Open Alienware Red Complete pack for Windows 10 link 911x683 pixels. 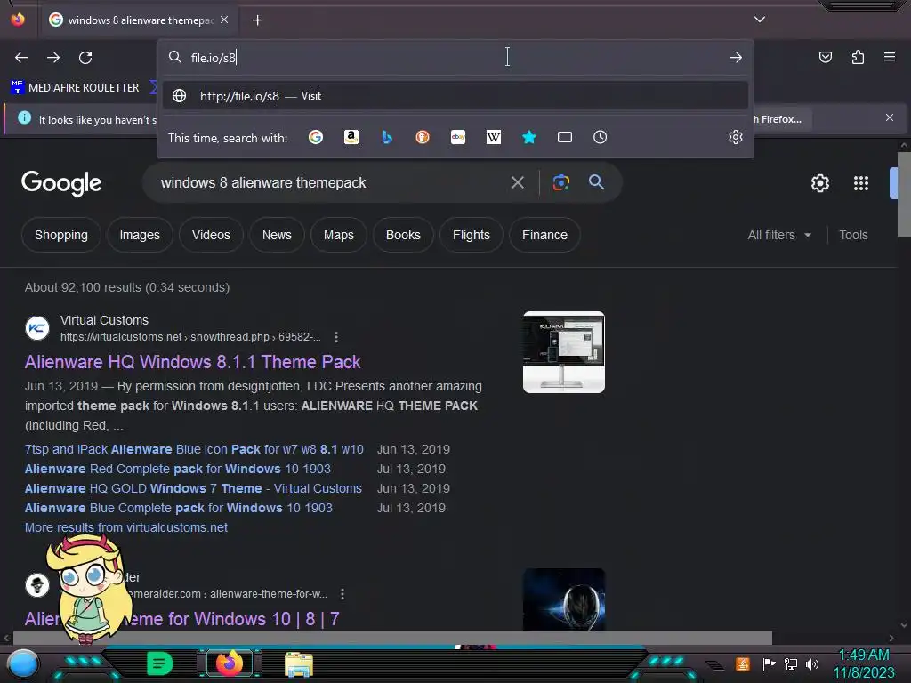pyautogui.click(x=177, y=469)
